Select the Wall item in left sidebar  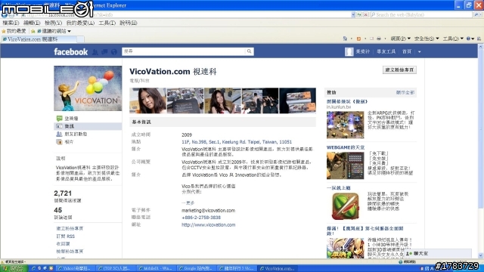pos(71,119)
